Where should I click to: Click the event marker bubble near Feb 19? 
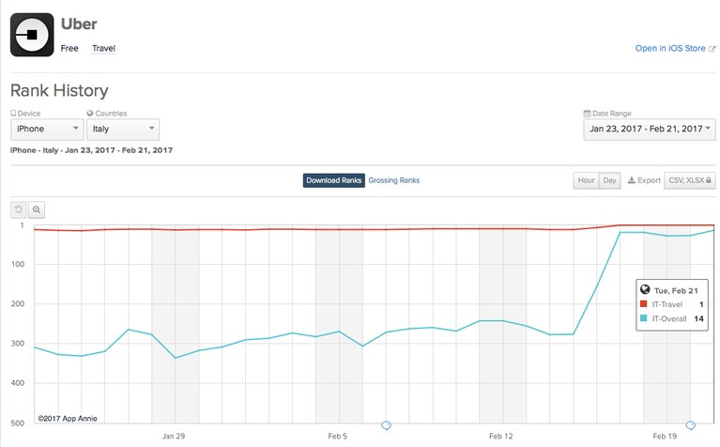(x=690, y=425)
